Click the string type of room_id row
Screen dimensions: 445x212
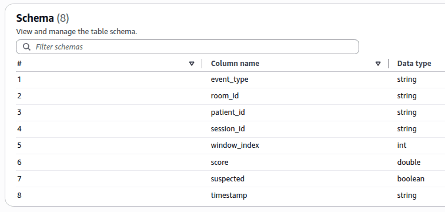coord(407,96)
